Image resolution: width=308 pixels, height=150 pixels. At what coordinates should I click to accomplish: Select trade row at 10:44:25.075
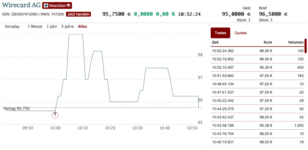[257, 109]
